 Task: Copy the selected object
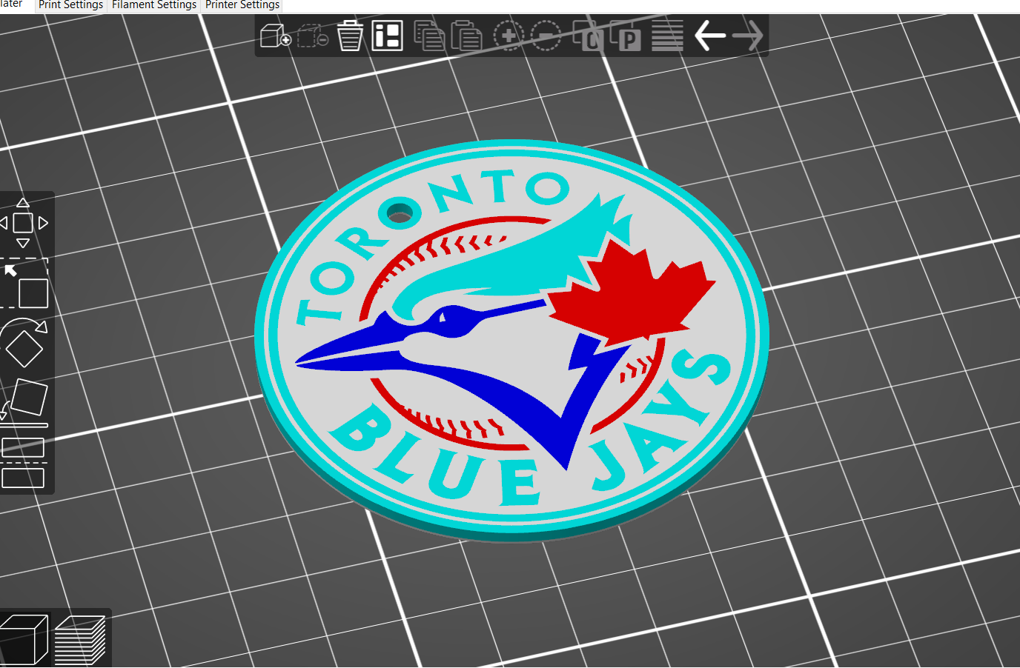pyautogui.click(x=429, y=36)
